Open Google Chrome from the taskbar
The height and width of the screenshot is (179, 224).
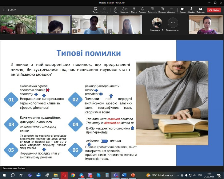click(73, 175)
